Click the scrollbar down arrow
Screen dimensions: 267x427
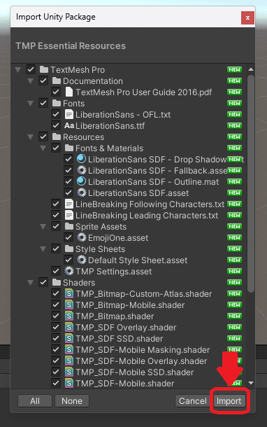pyautogui.click(x=251, y=383)
